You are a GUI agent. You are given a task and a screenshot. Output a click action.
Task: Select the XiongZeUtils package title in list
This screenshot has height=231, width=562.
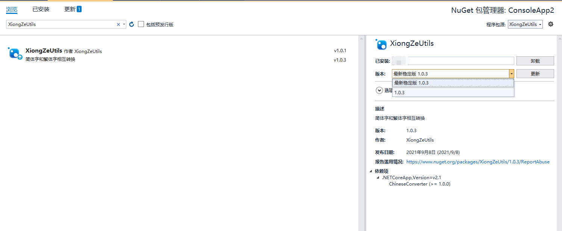pos(44,51)
